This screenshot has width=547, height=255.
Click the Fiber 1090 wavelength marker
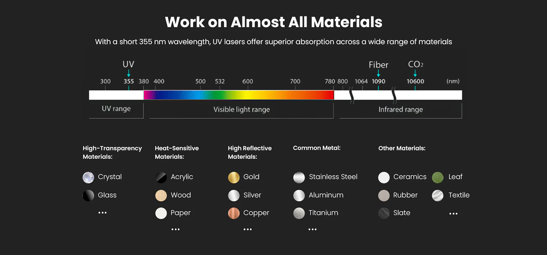click(378, 81)
